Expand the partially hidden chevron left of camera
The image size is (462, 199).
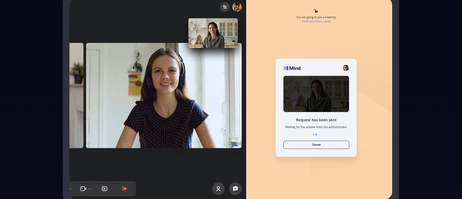[x=70, y=189]
